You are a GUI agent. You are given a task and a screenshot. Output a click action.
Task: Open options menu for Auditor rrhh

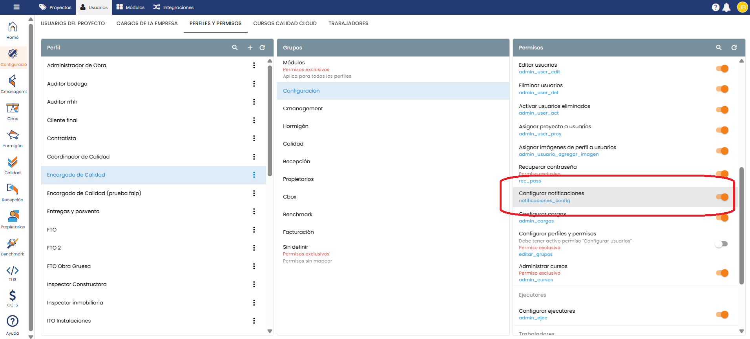[254, 102]
